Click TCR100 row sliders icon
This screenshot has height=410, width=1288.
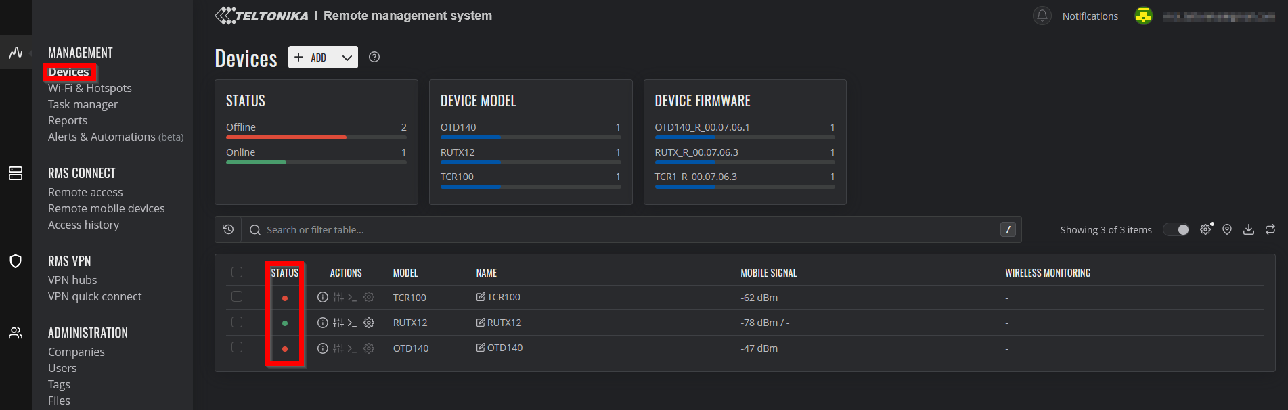(338, 297)
